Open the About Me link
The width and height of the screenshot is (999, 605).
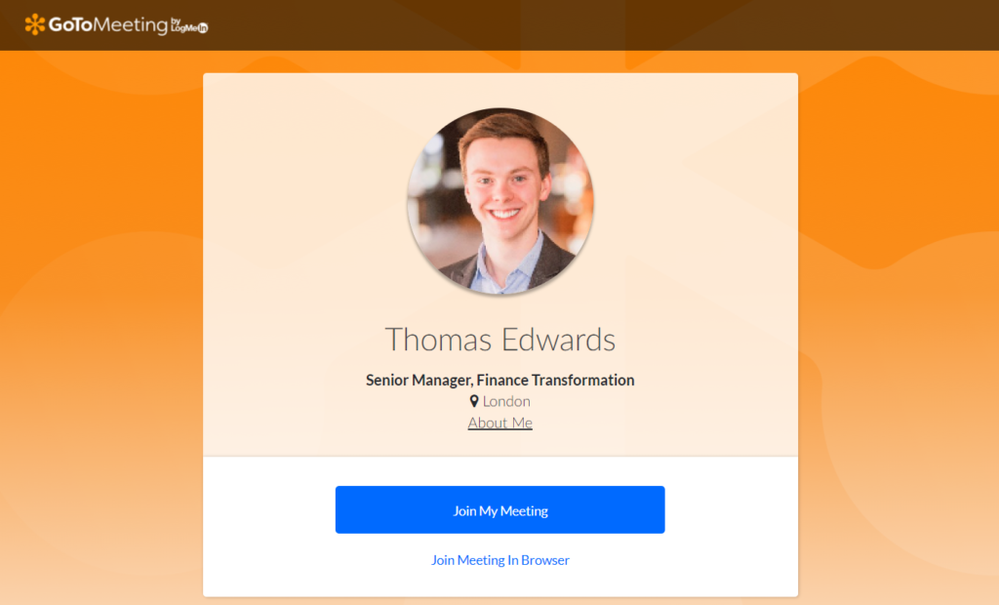point(500,423)
